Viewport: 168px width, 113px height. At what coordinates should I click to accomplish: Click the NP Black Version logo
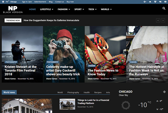[13, 9]
